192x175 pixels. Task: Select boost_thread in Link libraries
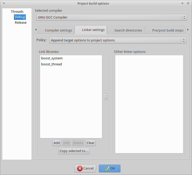[x=71, y=64]
